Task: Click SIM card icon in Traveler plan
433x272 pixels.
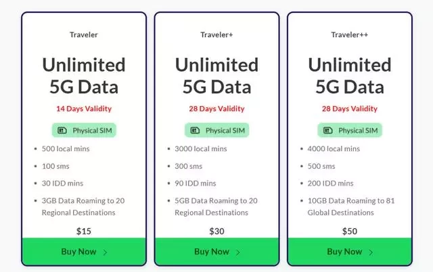Action: pyautogui.click(x=62, y=130)
